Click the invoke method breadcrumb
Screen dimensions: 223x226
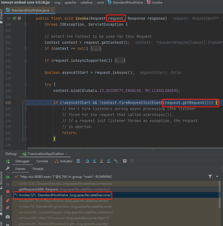click(x=155, y=2)
